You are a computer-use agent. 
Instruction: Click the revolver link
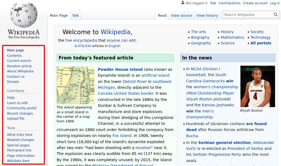coord(143,148)
